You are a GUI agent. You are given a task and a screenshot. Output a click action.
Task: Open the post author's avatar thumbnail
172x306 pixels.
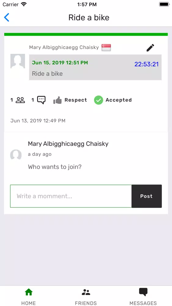pyautogui.click(x=18, y=61)
